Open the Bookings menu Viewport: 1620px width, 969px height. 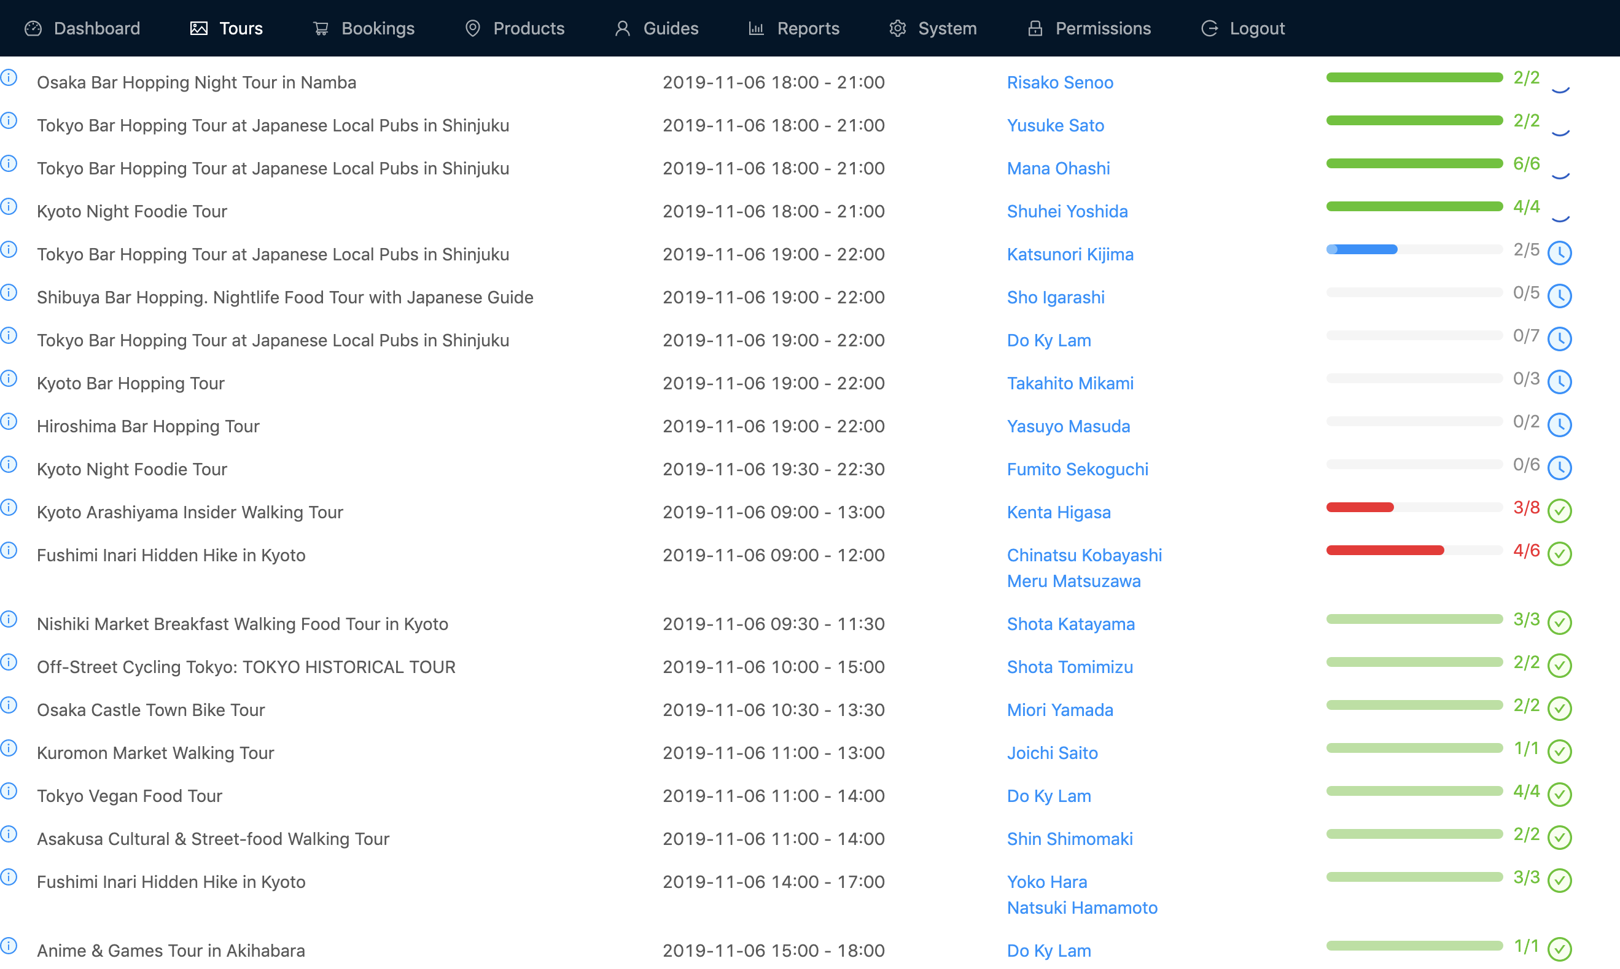pyautogui.click(x=364, y=28)
